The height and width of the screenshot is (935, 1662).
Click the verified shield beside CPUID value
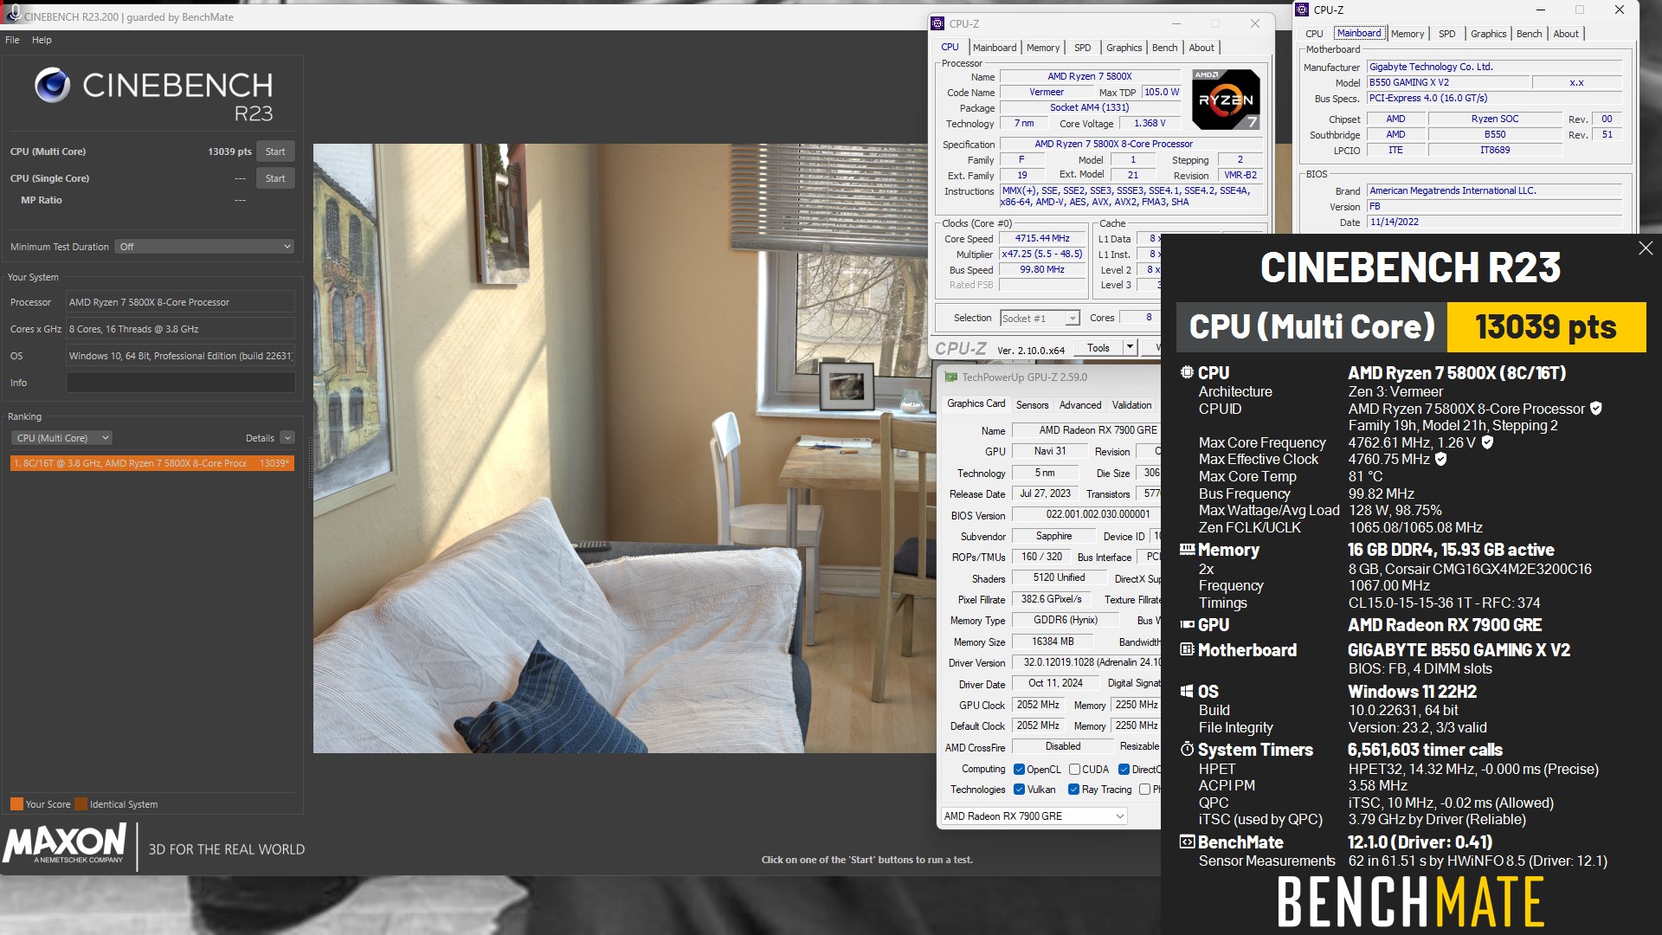1595,409
